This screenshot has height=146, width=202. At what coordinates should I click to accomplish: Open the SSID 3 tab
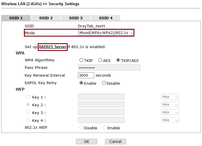point(76,18)
